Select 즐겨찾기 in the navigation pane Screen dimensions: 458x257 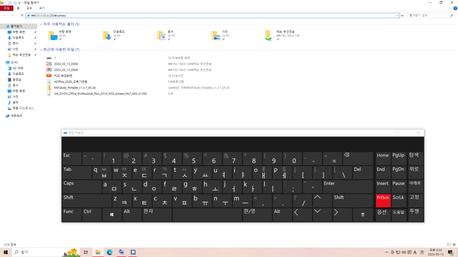[16, 26]
